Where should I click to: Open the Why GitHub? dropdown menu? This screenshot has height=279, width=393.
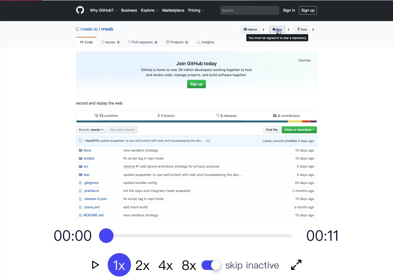[103, 10]
